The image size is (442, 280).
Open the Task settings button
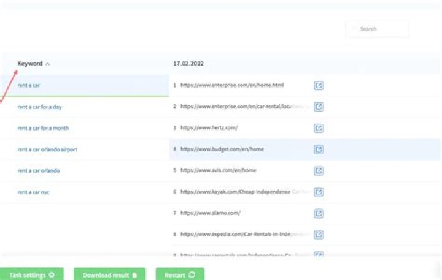[x=32, y=274]
